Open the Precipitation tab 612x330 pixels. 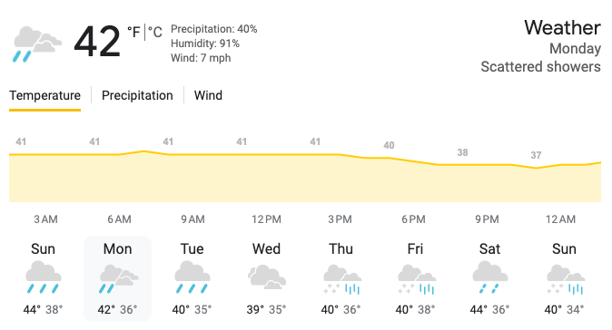click(x=137, y=95)
